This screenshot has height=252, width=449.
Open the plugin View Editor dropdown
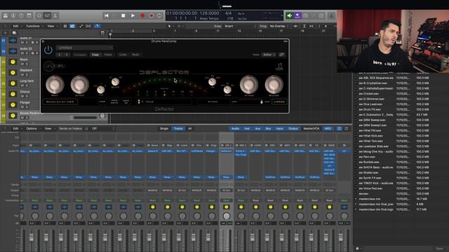click(269, 55)
